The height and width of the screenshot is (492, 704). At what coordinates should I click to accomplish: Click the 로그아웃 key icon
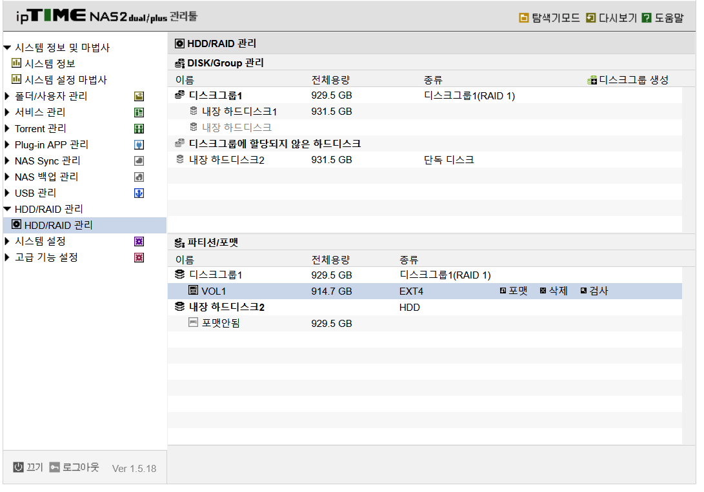(x=54, y=467)
